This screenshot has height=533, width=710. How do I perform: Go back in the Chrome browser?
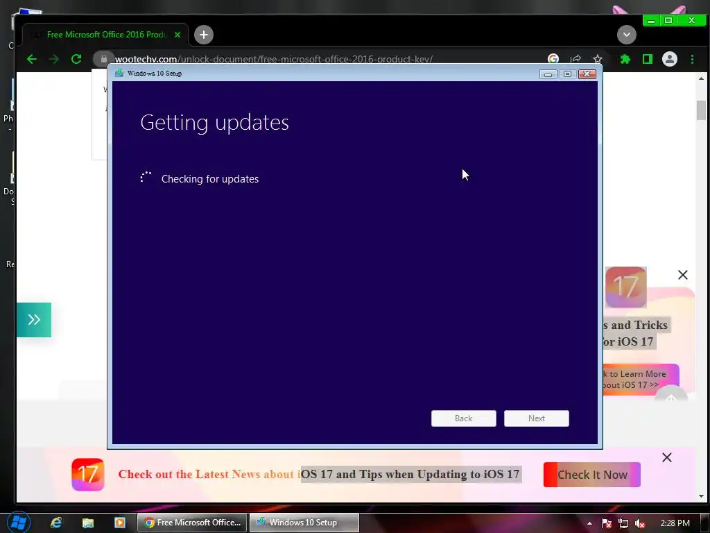(32, 59)
